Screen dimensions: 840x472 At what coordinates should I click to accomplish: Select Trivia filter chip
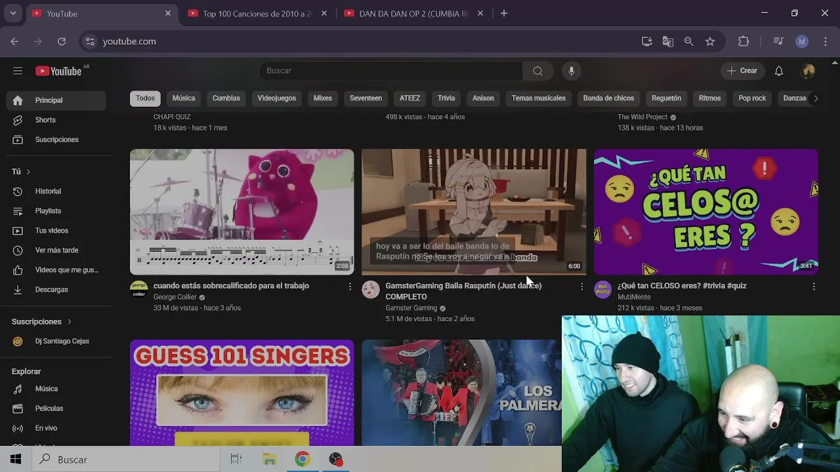(x=446, y=98)
